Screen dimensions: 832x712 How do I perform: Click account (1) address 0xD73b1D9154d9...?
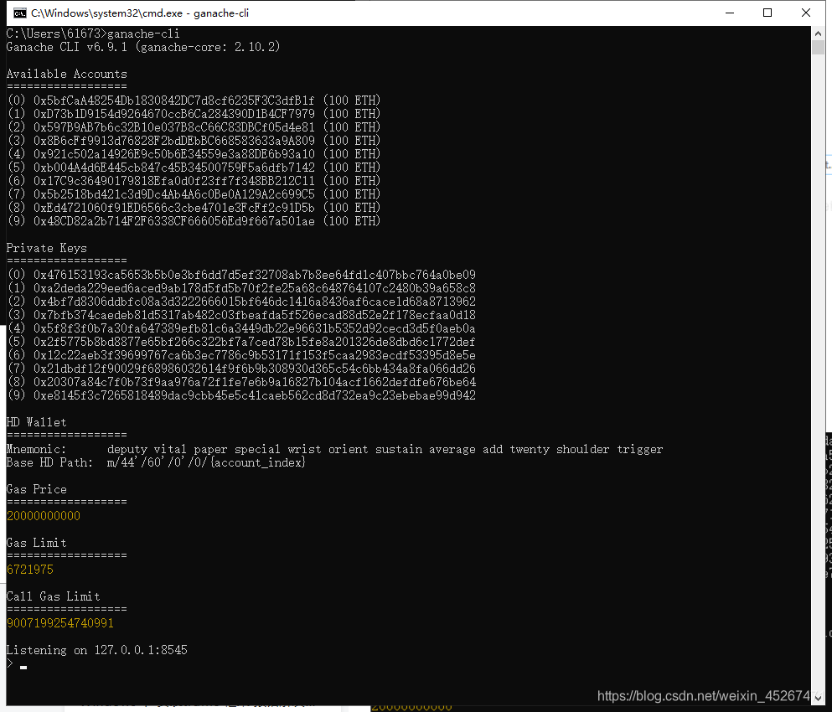[x=174, y=114]
